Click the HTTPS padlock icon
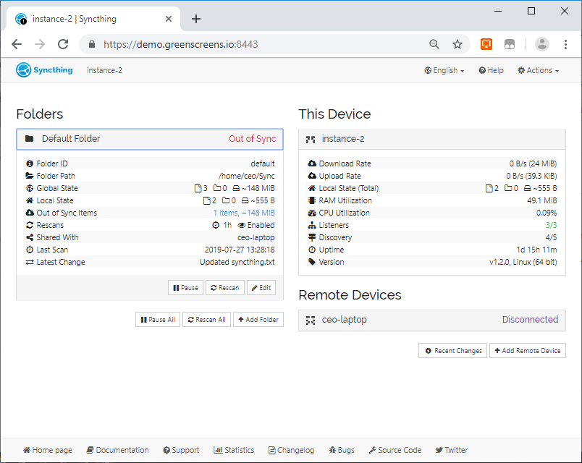 point(92,44)
